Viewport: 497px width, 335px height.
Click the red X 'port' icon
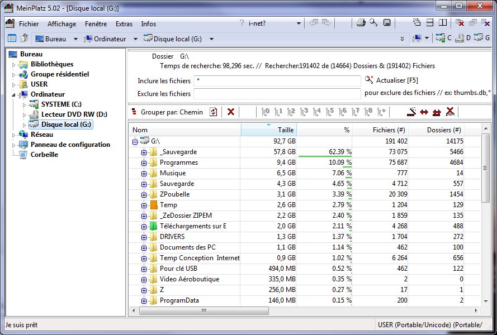click(x=450, y=112)
